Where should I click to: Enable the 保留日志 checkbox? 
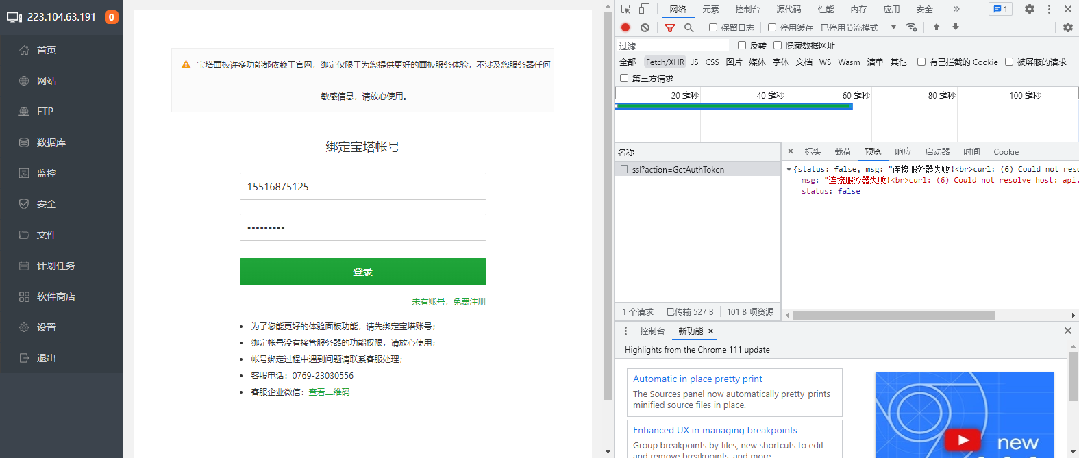tap(713, 27)
